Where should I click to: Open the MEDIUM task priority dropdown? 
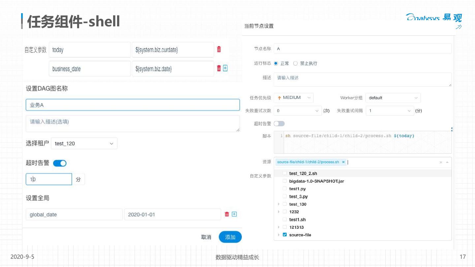pos(294,98)
